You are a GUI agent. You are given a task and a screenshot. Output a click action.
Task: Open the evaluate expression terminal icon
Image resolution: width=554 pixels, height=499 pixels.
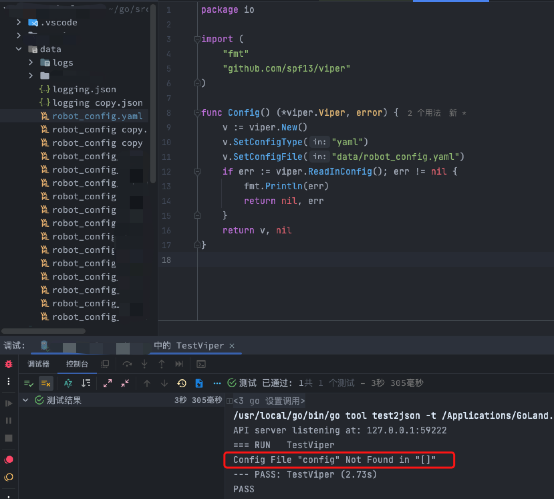coord(201,364)
